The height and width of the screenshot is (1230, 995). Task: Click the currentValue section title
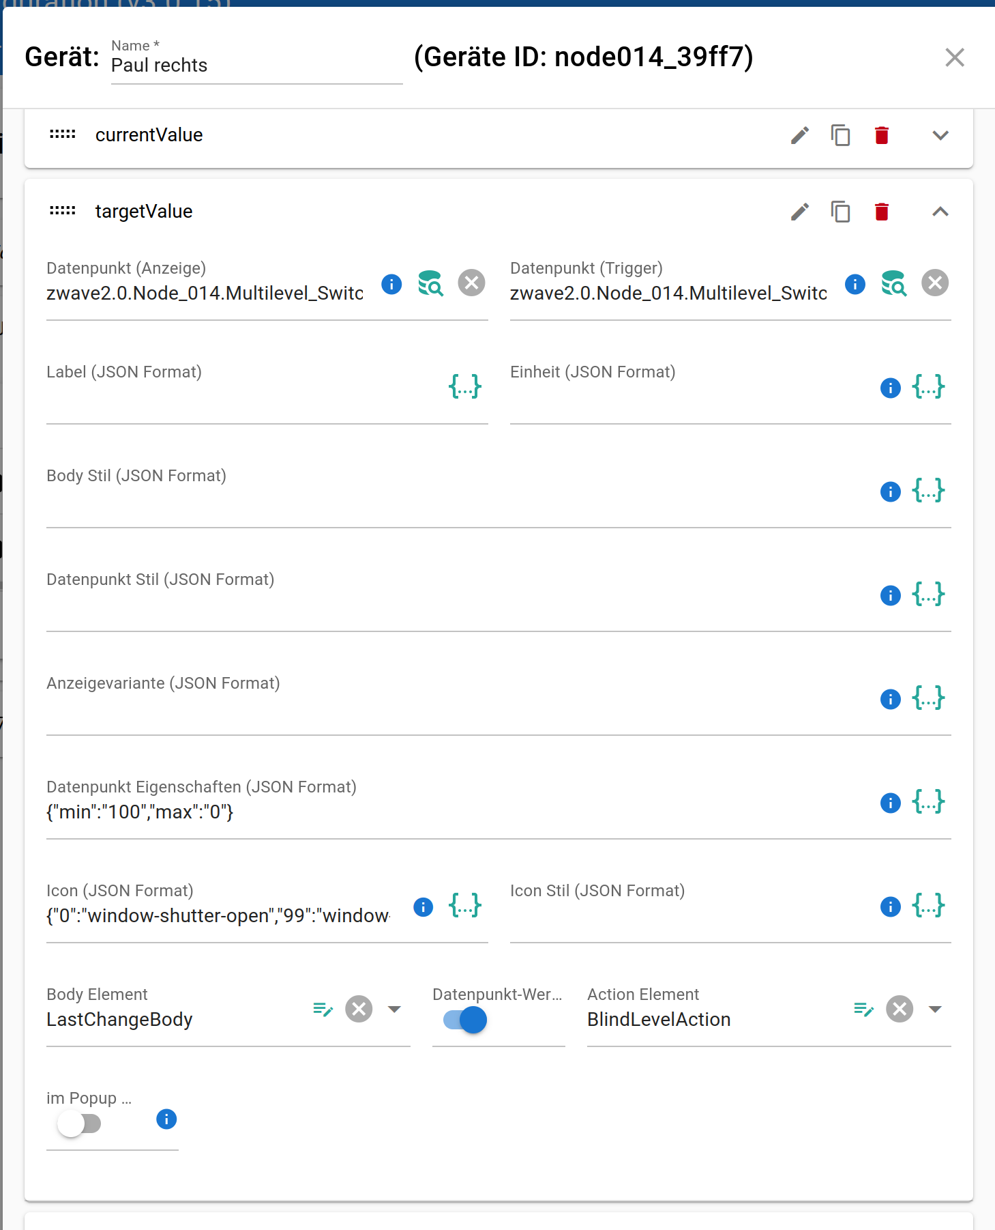click(x=149, y=135)
